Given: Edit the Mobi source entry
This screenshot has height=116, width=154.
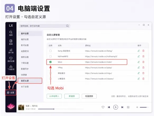Looking at the screenshot, I should [x=139, y=62].
